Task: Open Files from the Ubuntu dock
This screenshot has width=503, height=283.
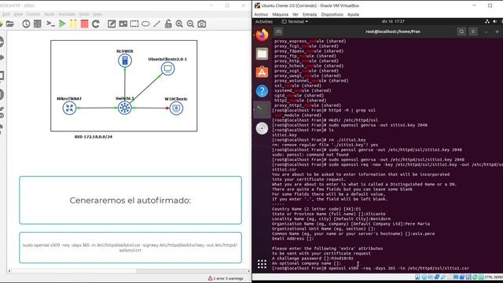Action: (262, 53)
